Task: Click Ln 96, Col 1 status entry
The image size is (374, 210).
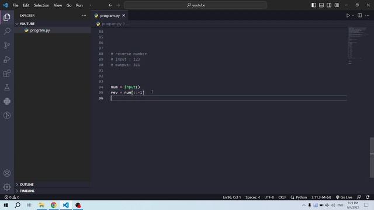Action: click(x=231, y=197)
